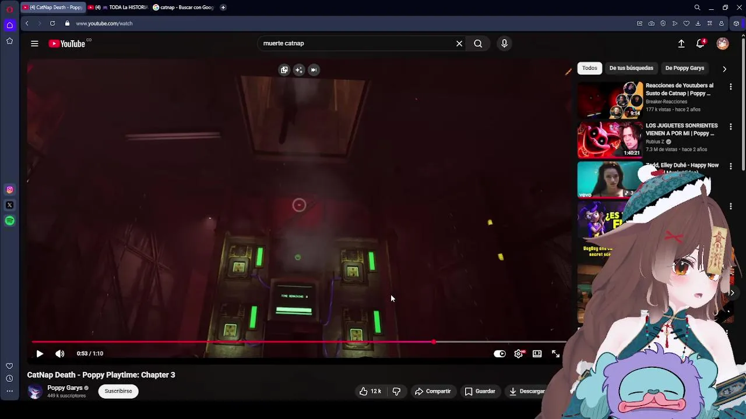
Task: Open the Opera toolbar profile icon
Action: pos(721,23)
